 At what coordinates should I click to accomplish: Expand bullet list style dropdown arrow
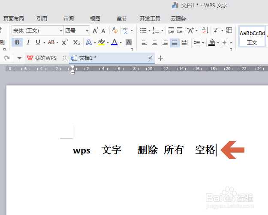pos(149,31)
